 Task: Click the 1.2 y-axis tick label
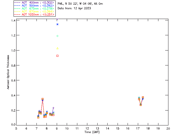coord(13,35)
